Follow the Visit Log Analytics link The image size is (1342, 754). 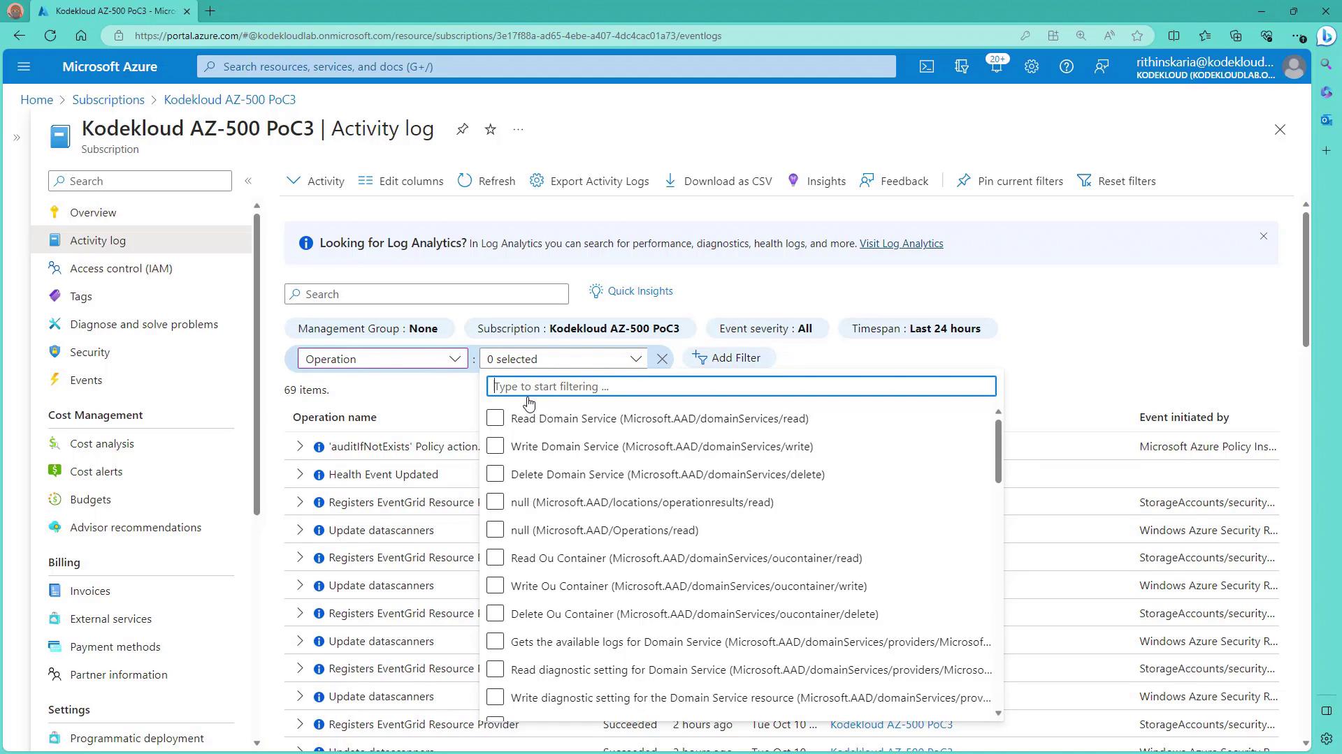(x=901, y=243)
